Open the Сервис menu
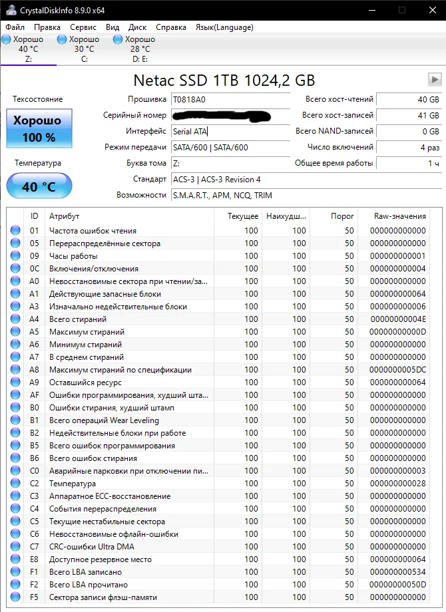 pos(83,27)
